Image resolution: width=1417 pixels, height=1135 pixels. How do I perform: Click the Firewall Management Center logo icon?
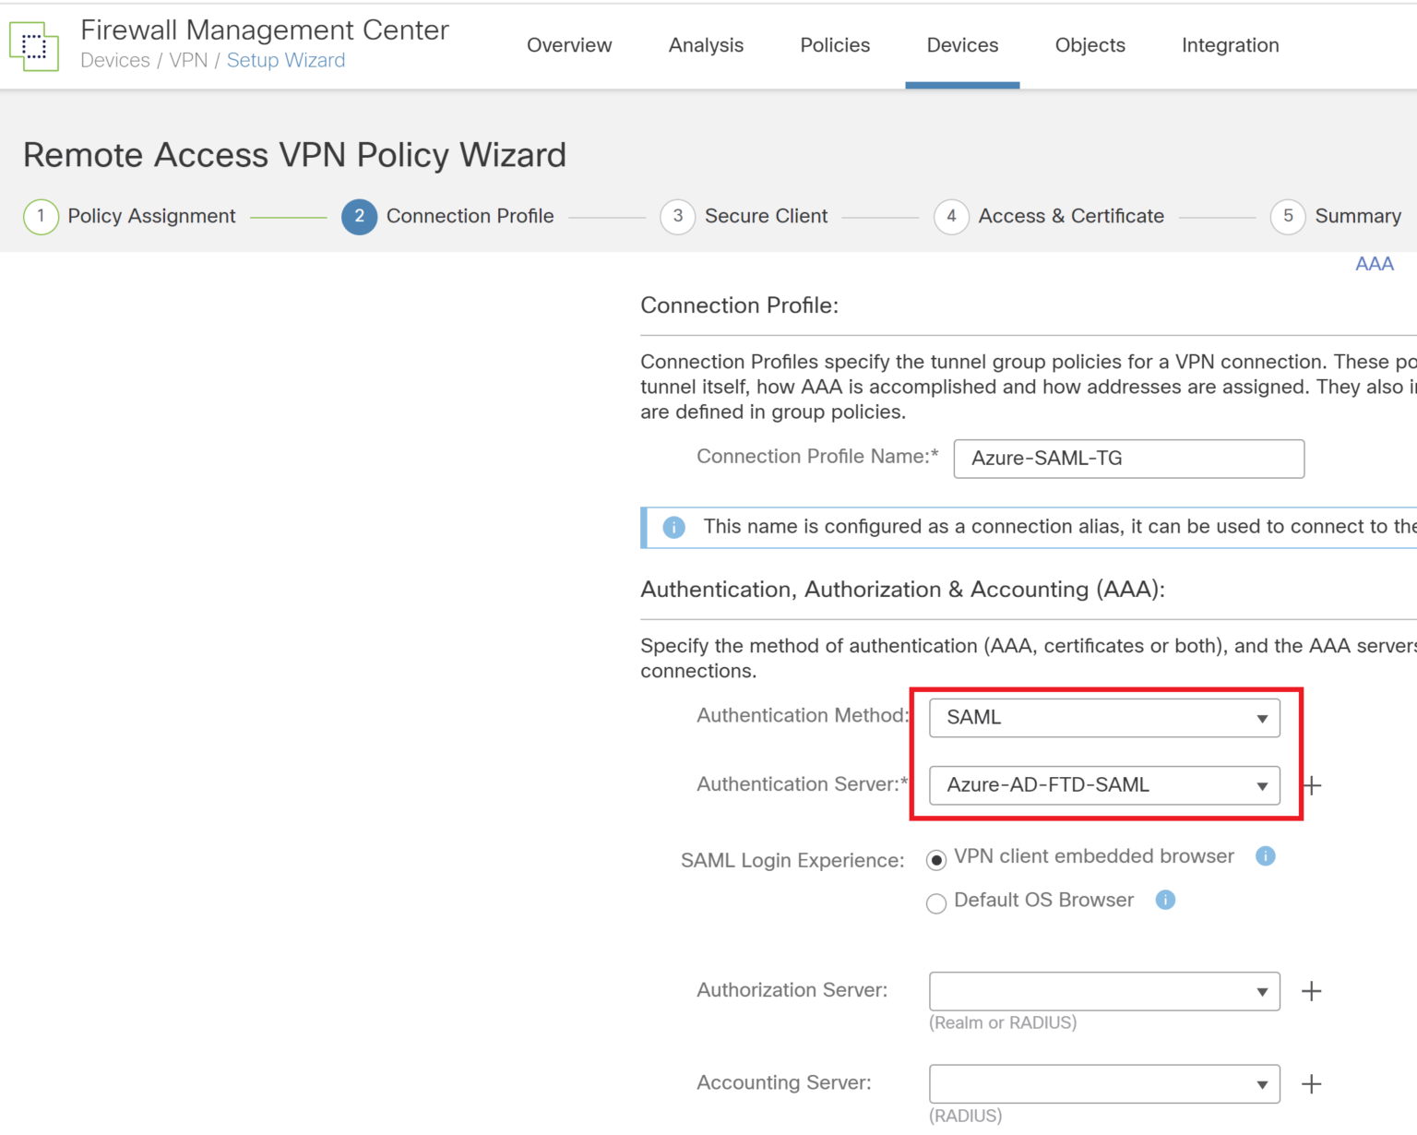(33, 44)
